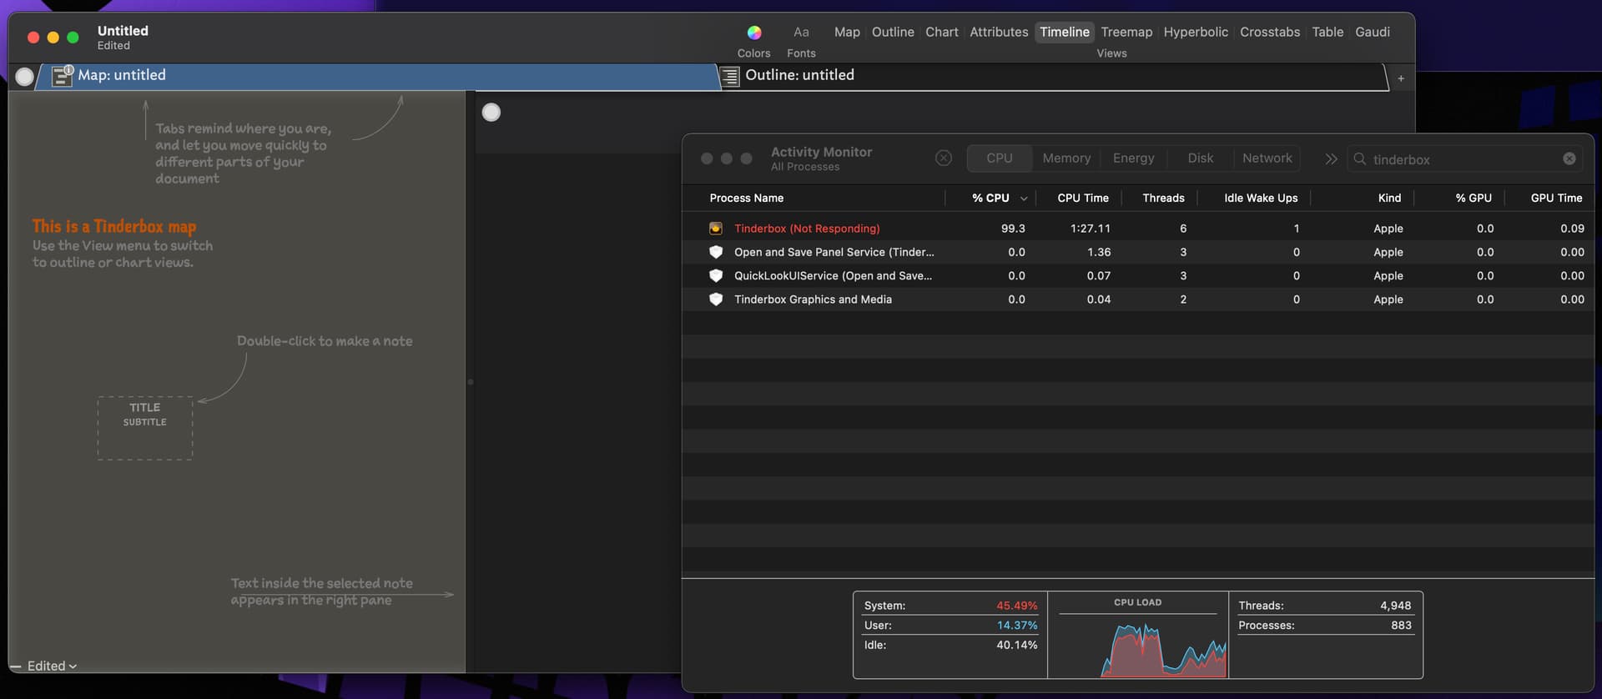Click the search field containing tinderbox
Screen dimensions: 1602x699
tap(1464, 158)
